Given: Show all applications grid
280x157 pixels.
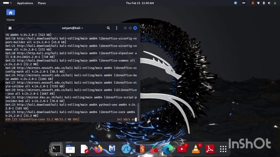Looking at the screenshot, I should tap(223, 149).
